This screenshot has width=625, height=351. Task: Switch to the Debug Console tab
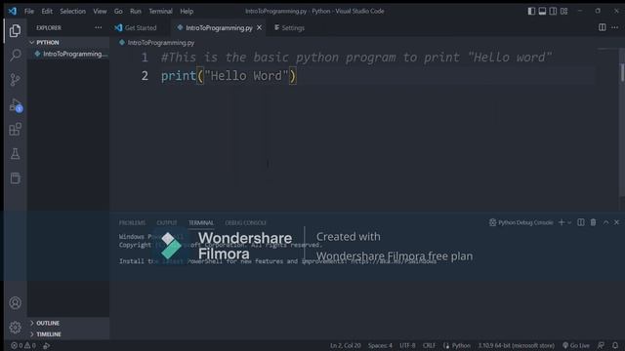click(245, 223)
